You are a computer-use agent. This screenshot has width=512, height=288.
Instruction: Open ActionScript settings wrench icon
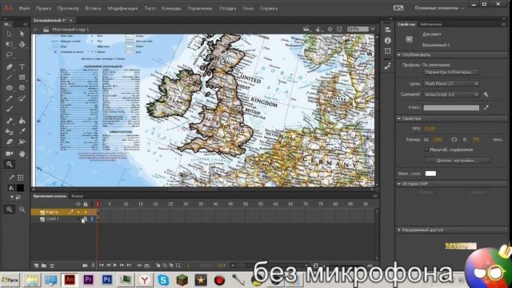pyautogui.click(x=486, y=94)
